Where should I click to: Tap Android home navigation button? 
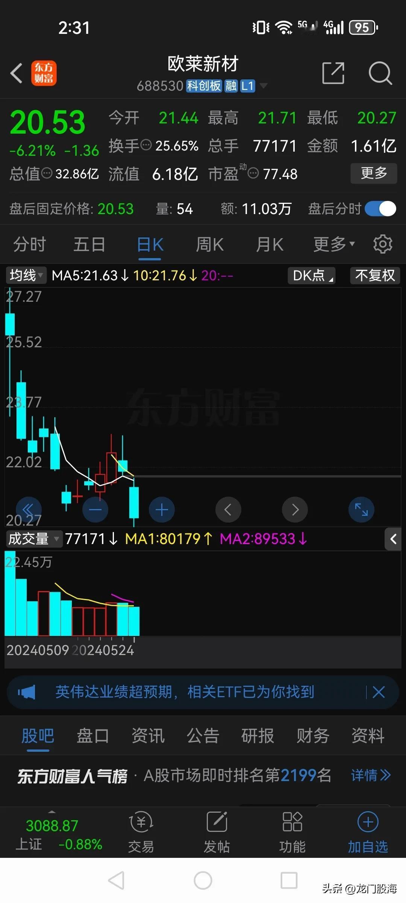pos(203,880)
